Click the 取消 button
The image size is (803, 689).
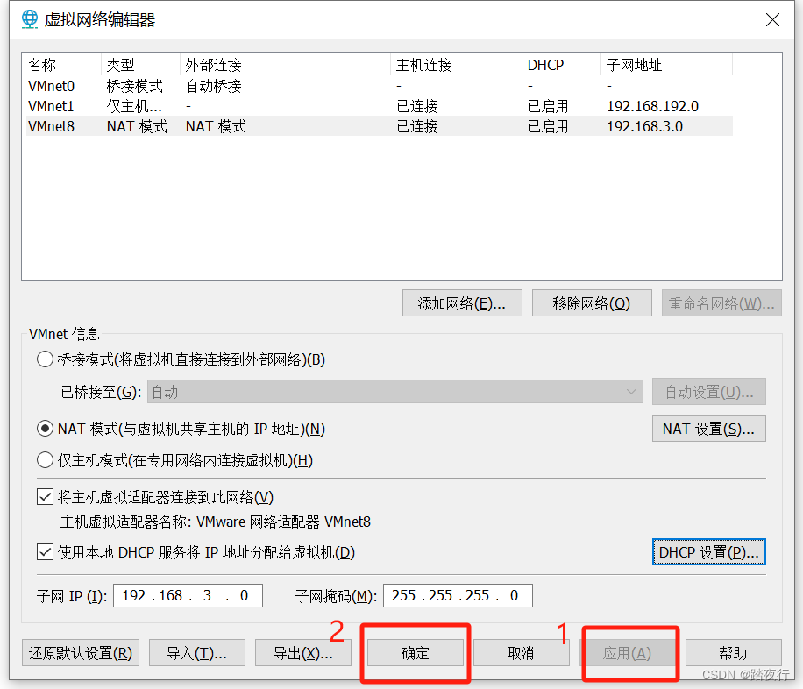pos(522,653)
